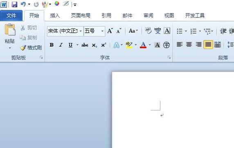The image size is (234, 148).
Task: Click 剪切 cut button
Action: 29,28
